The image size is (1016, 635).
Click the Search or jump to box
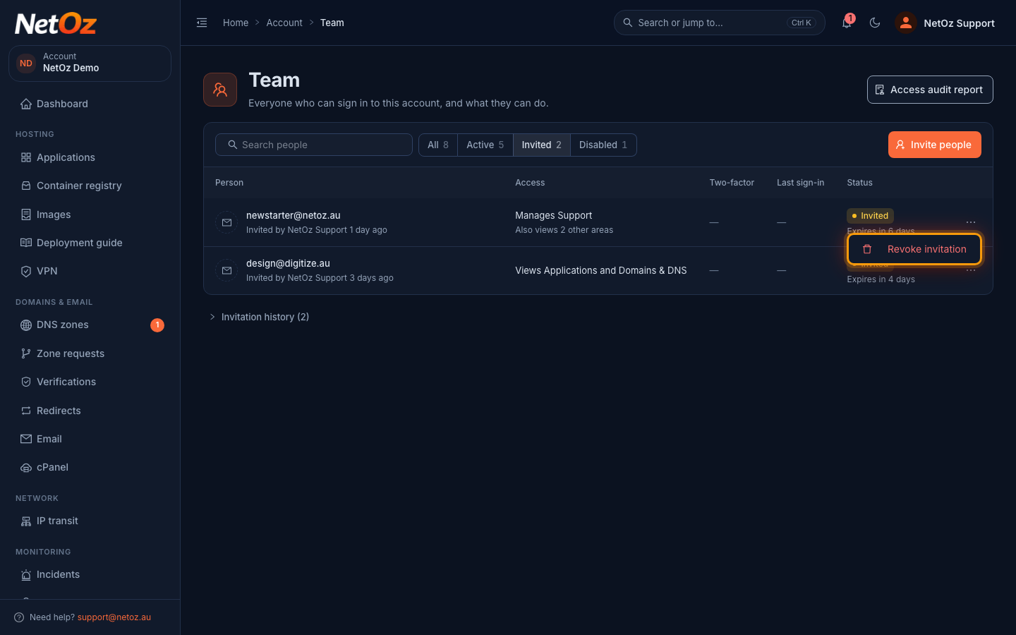[x=720, y=23]
